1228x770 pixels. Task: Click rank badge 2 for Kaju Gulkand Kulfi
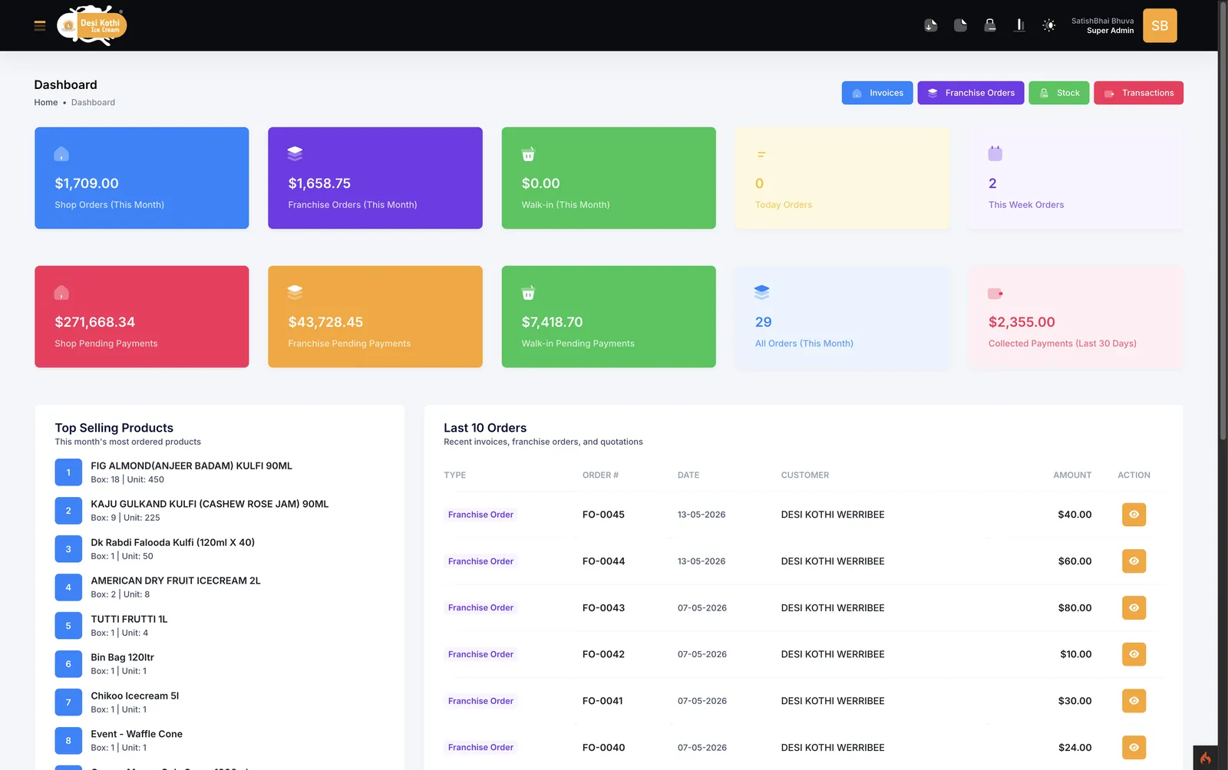68,511
